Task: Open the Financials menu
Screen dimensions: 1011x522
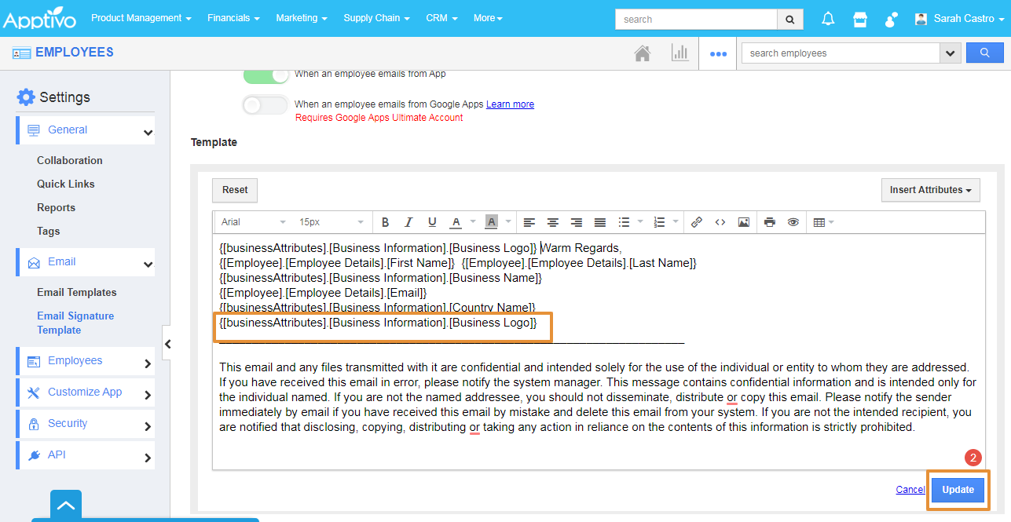Action: [233, 18]
